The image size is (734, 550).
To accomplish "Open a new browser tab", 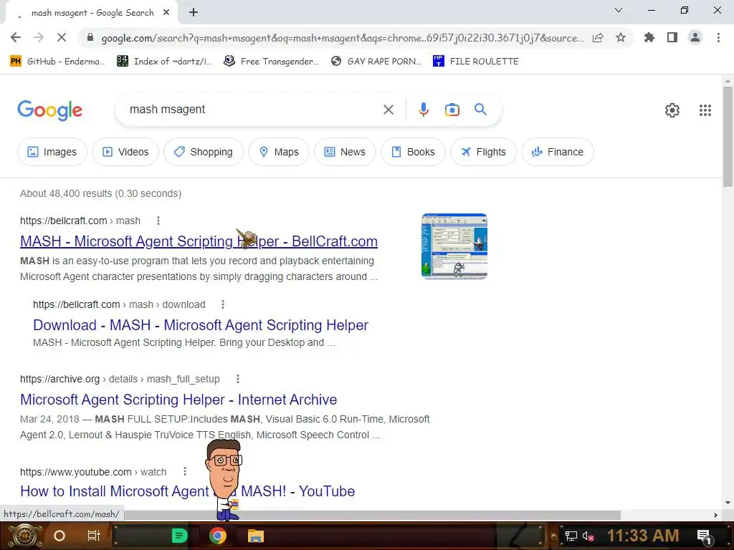I will click(x=194, y=13).
